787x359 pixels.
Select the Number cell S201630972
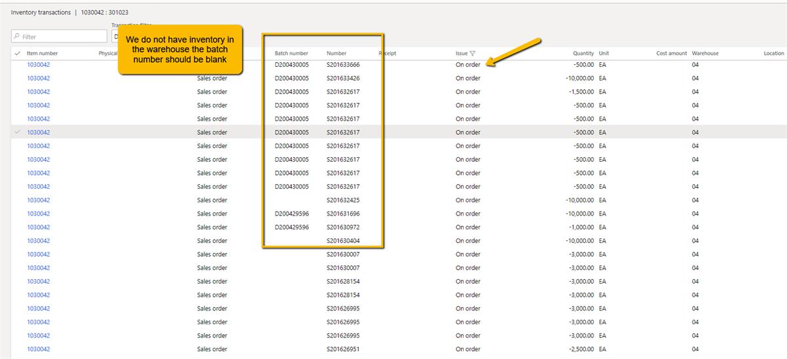pos(343,227)
